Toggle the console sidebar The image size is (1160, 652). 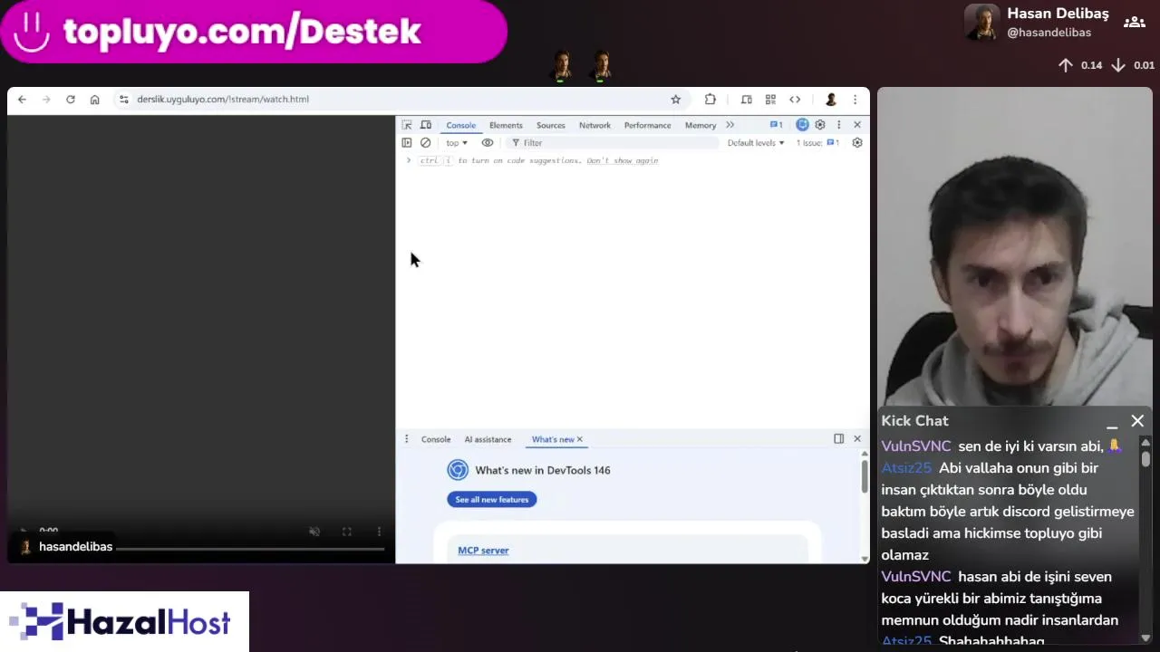pyautogui.click(x=407, y=143)
